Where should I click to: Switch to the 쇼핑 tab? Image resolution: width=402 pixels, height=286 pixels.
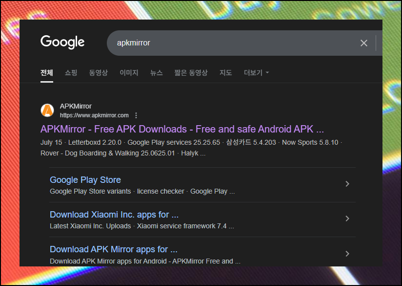(x=71, y=73)
